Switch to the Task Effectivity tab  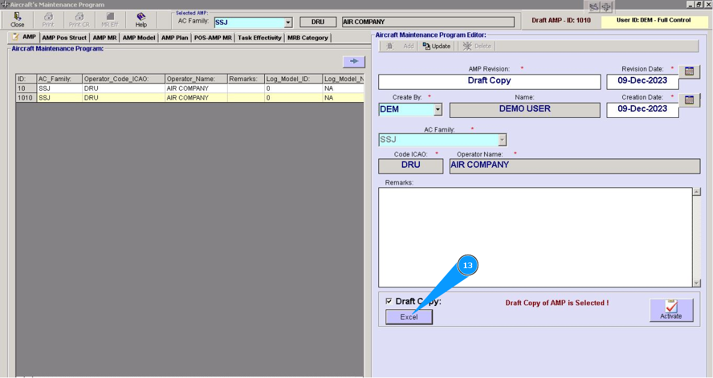(259, 38)
